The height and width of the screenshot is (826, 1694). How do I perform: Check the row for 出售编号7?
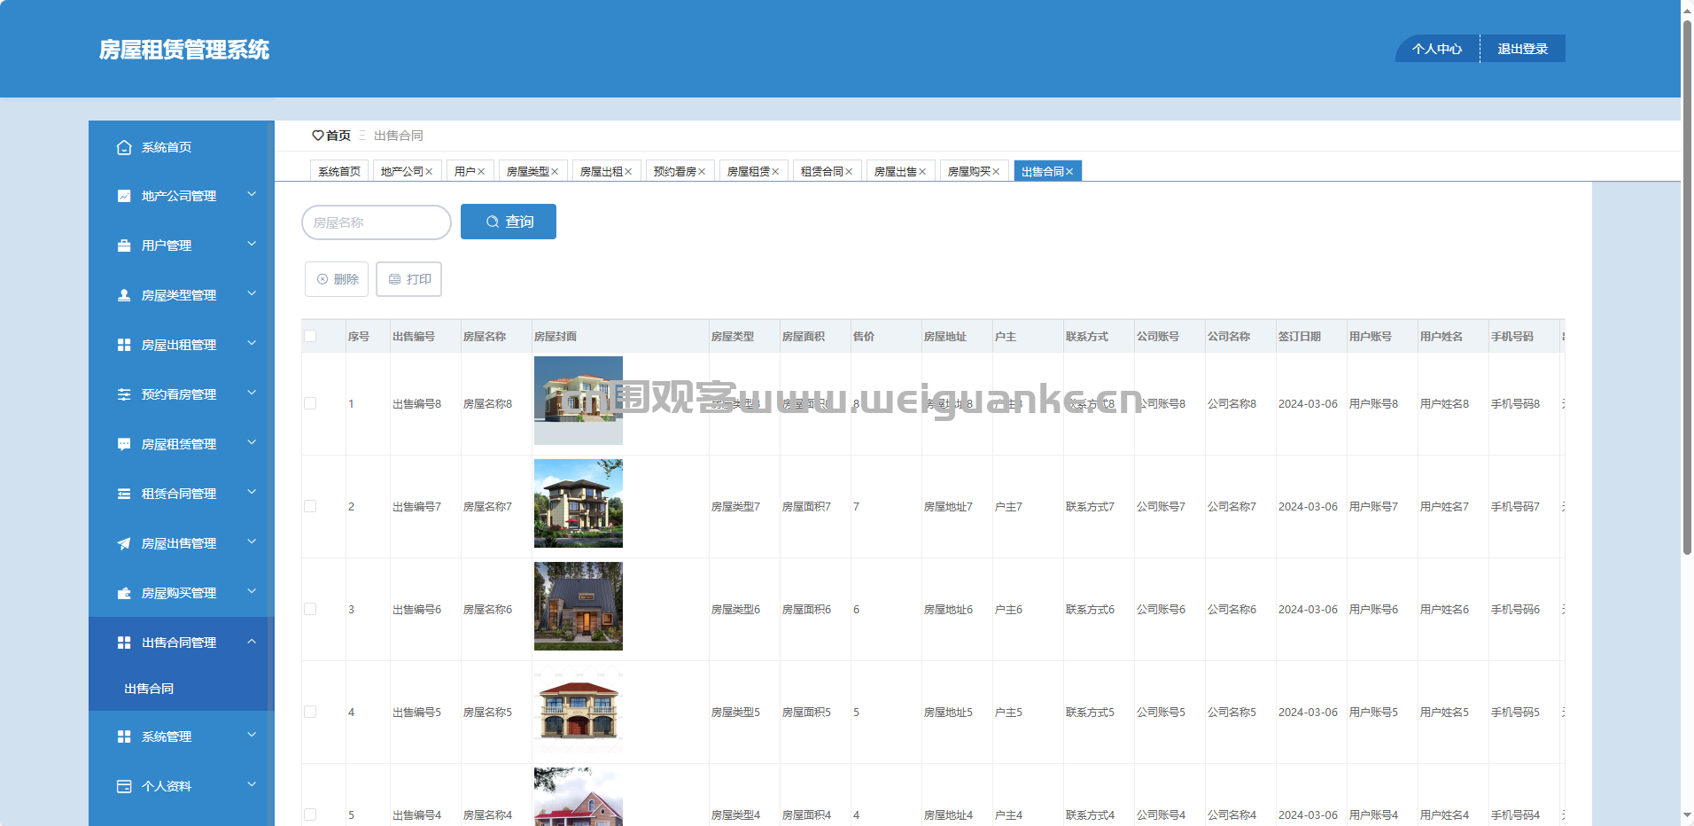[x=310, y=506]
